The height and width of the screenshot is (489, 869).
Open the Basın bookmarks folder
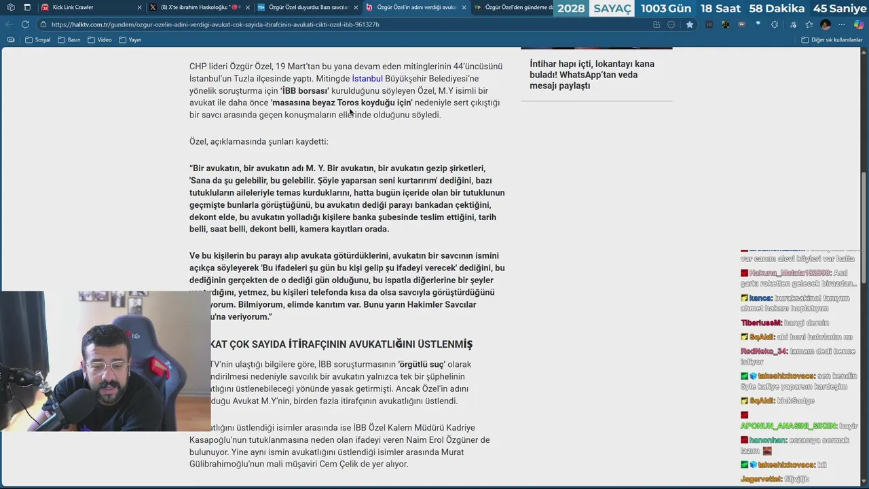(x=69, y=40)
